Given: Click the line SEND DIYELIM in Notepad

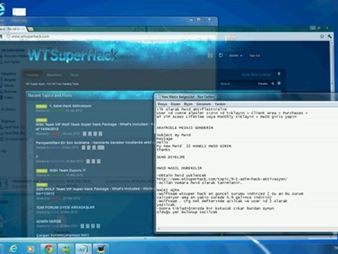Looking at the screenshot, I should tap(170, 157).
